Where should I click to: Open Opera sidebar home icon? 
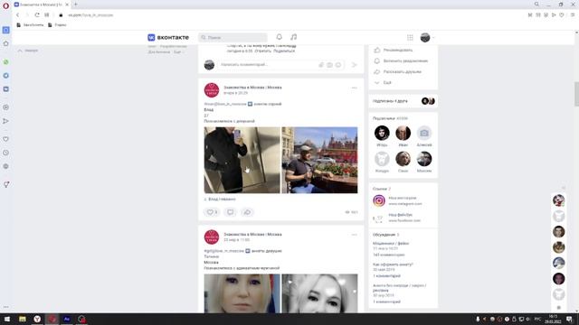[6, 43]
